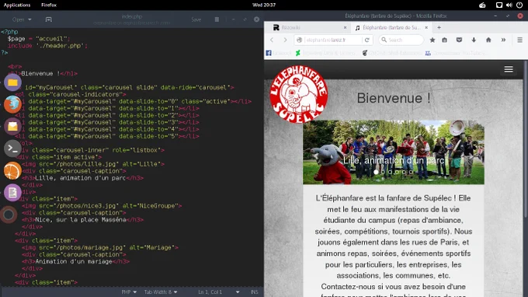Expand the Open recent files dropdown arrow
Viewport: 528px width, 297px height.
click(x=30, y=19)
